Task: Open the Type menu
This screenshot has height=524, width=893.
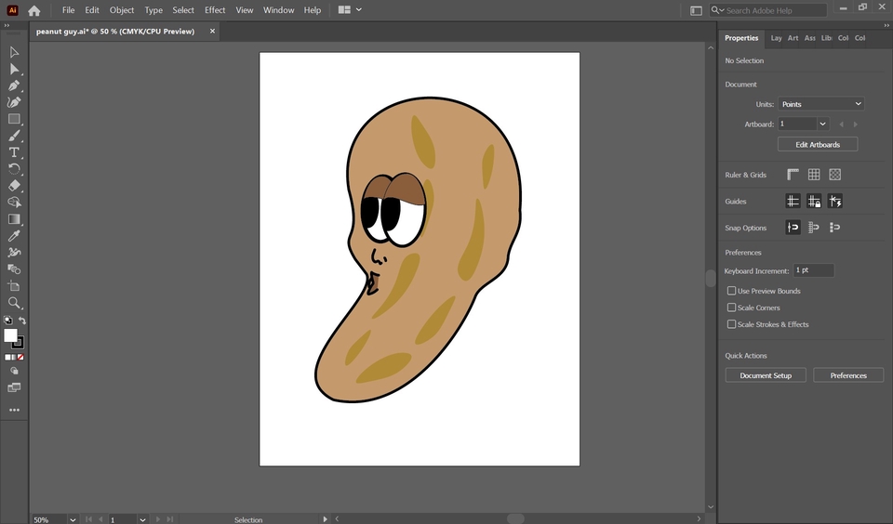Action: [x=153, y=10]
